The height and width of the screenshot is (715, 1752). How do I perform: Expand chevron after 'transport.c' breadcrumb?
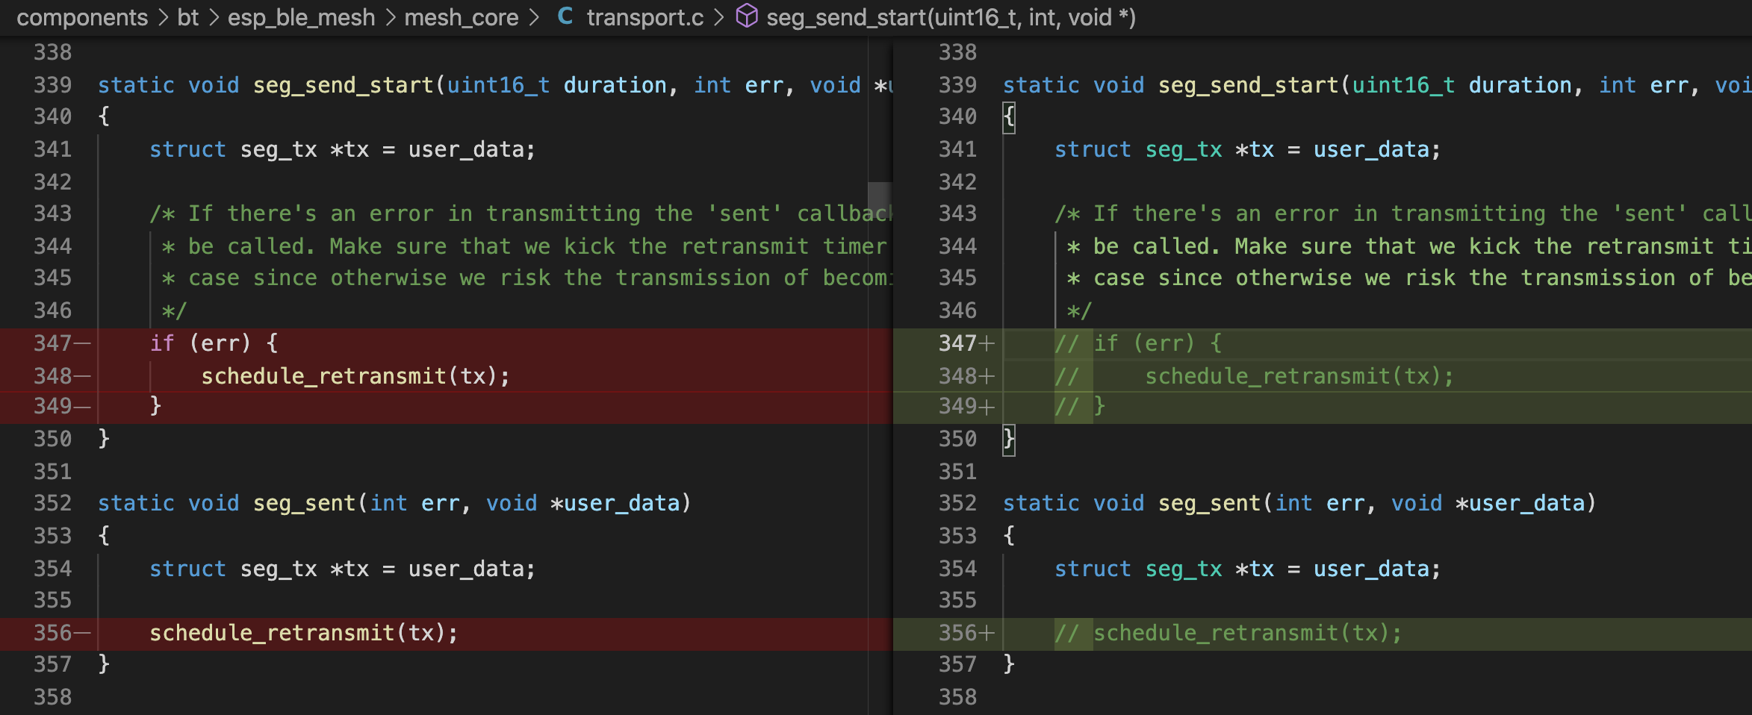pos(719,17)
